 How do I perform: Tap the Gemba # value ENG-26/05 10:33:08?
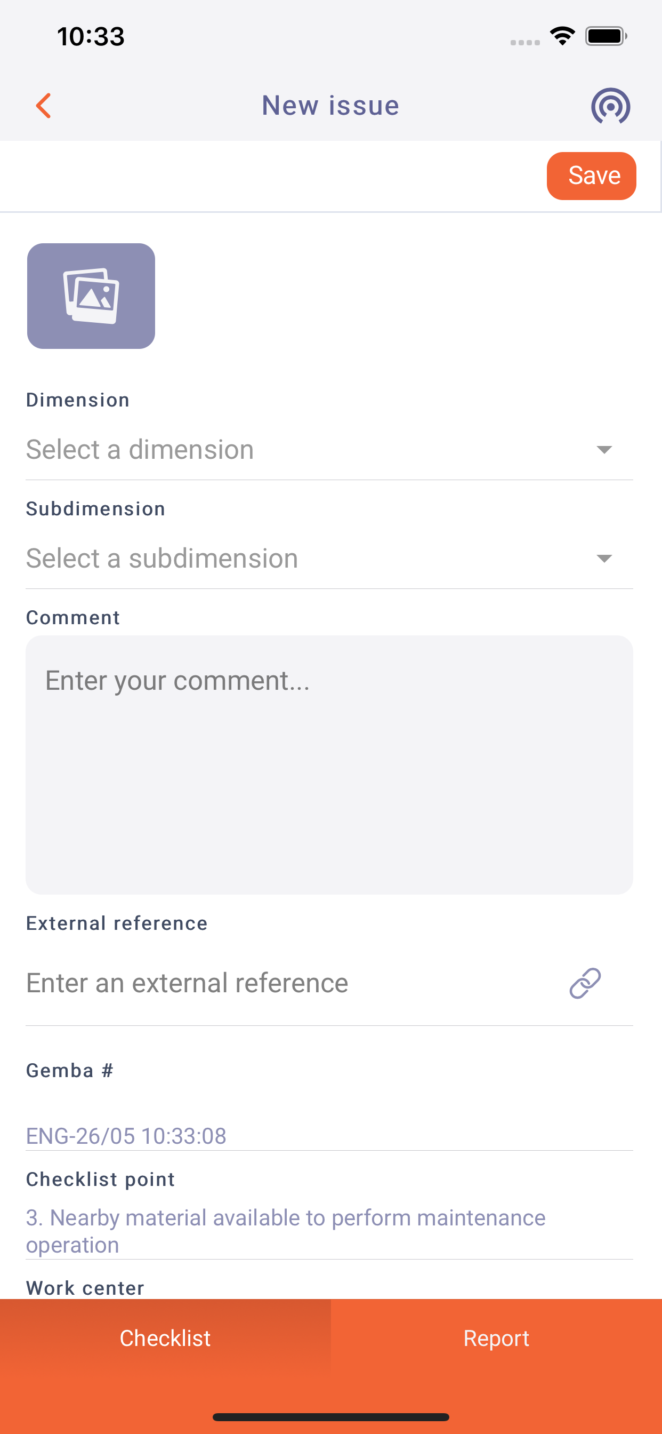point(126,1136)
